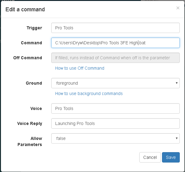Click the Voice label
185x172 pixels.
pyautogui.click(x=36, y=108)
